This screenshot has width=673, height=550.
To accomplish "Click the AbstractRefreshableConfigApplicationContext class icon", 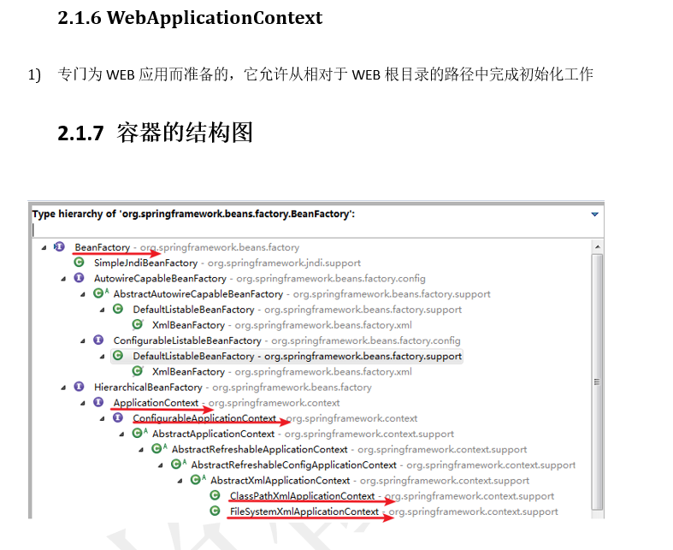I will pyautogui.click(x=179, y=464).
